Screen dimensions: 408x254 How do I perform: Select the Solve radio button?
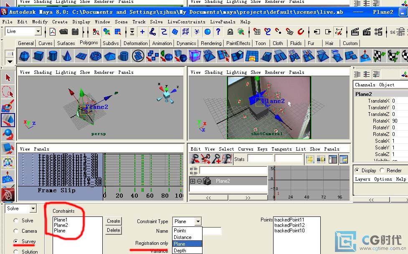click(15, 221)
